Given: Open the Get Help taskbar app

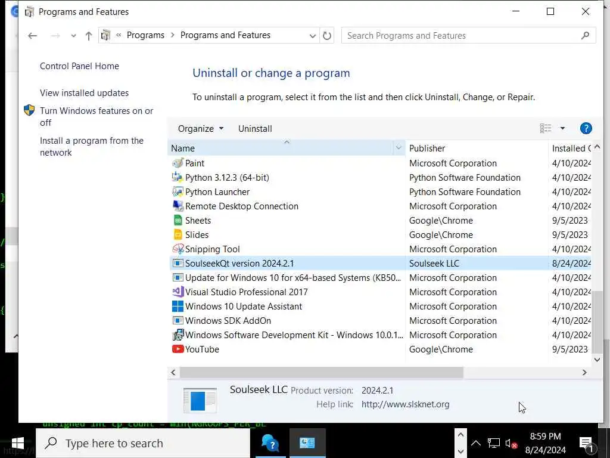Looking at the screenshot, I should pyautogui.click(x=270, y=443).
